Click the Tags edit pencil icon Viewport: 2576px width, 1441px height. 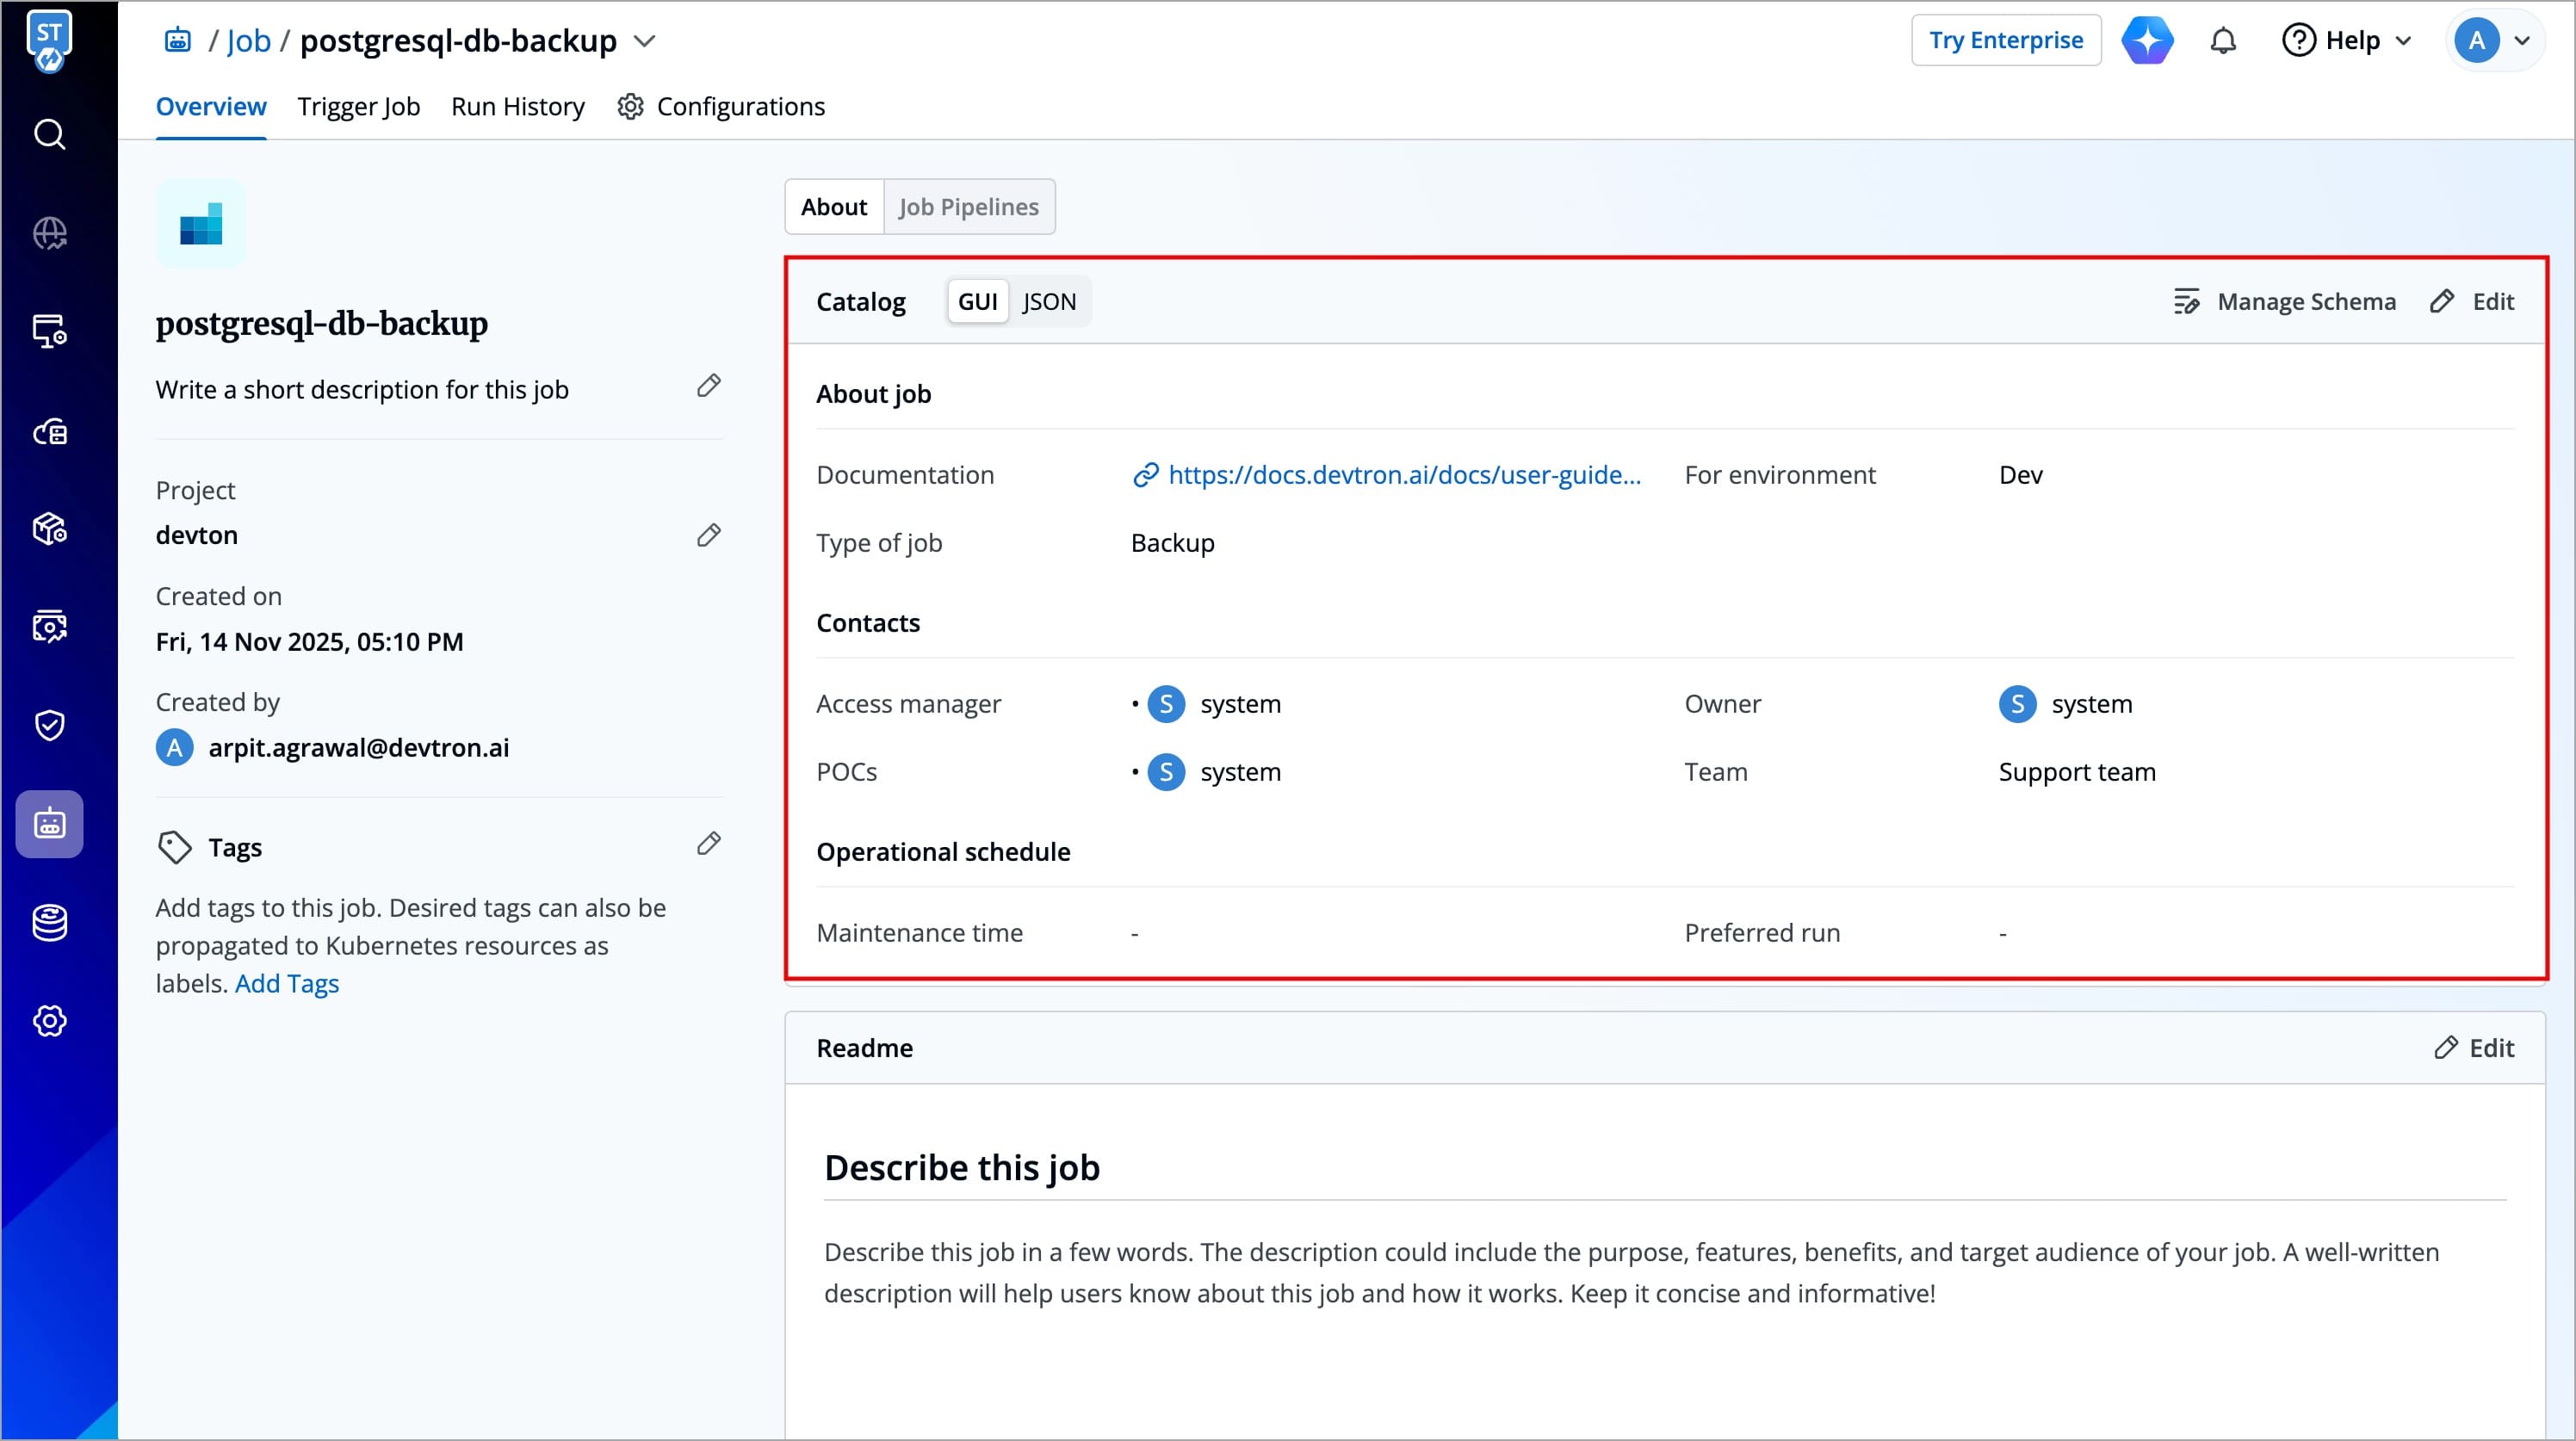(x=708, y=844)
